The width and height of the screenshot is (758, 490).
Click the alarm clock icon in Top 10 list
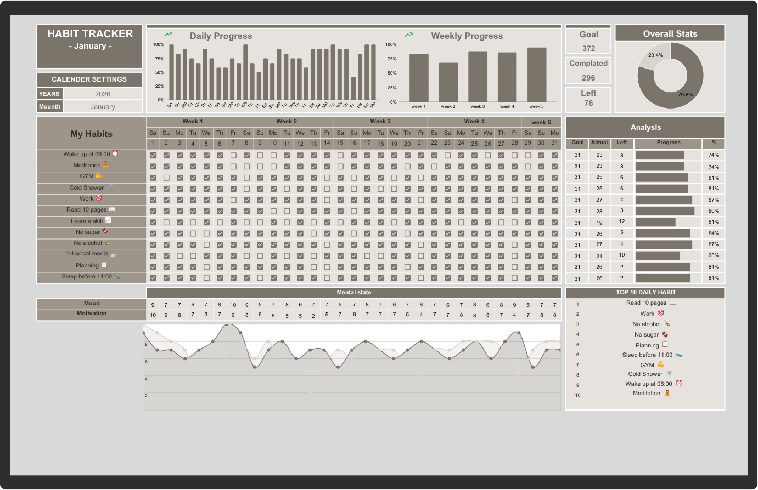pyautogui.click(x=678, y=384)
